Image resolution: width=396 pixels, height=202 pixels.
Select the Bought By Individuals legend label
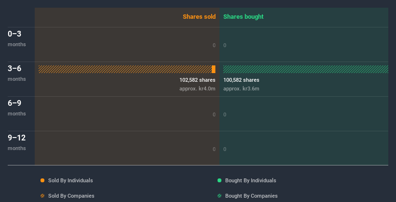click(x=250, y=180)
